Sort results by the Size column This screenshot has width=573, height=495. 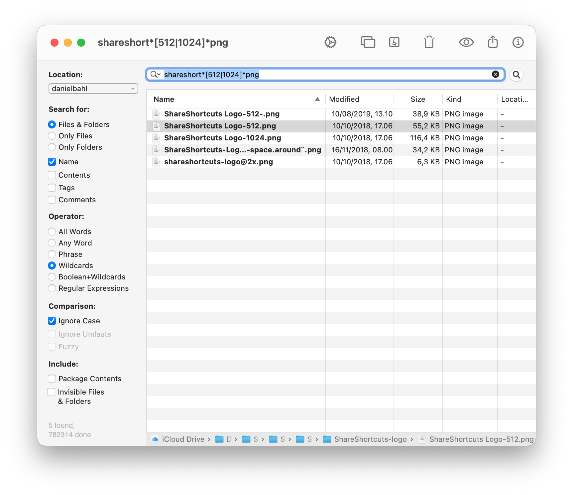417,99
